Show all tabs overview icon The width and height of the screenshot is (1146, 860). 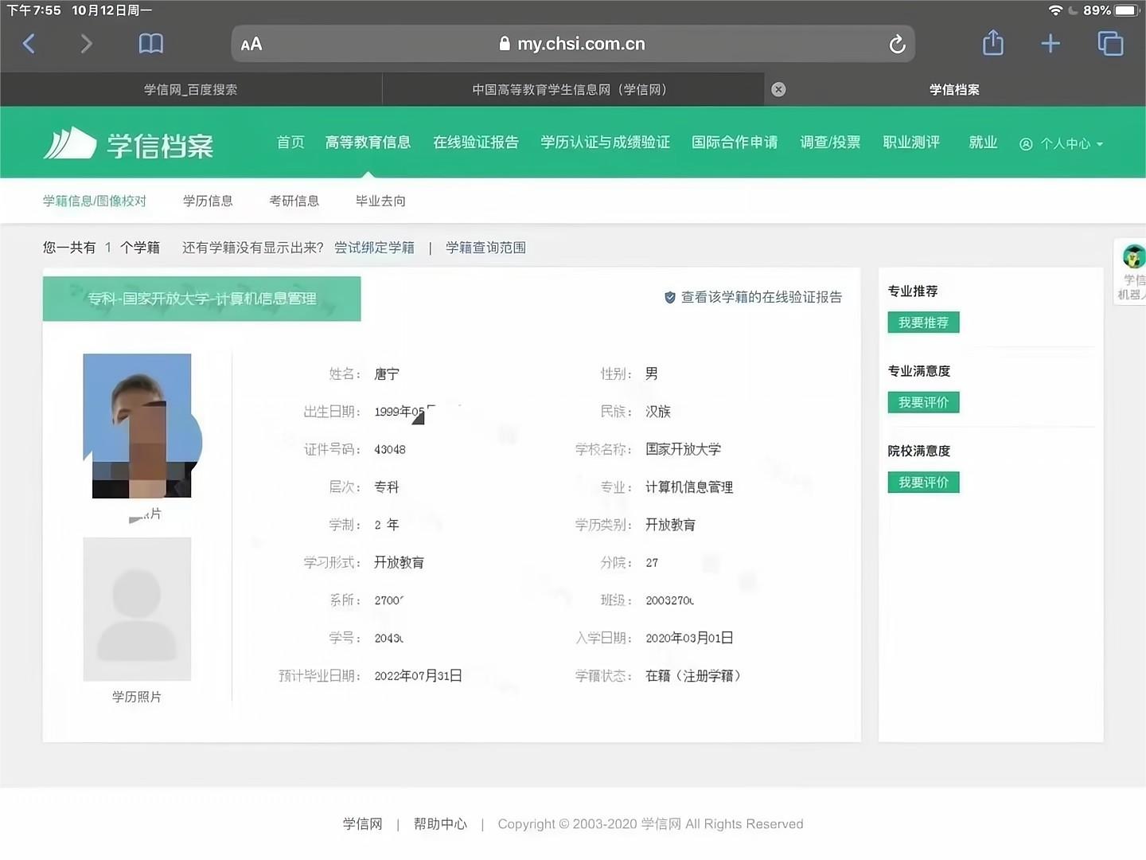1110,44
